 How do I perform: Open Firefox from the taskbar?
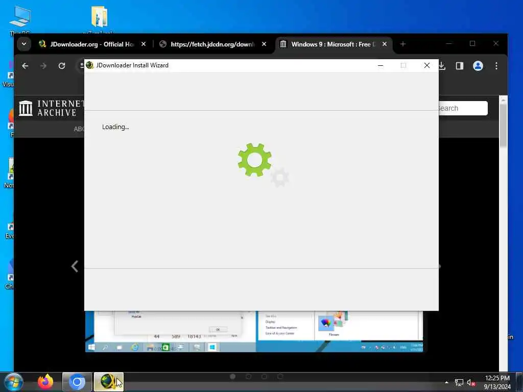(45, 382)
